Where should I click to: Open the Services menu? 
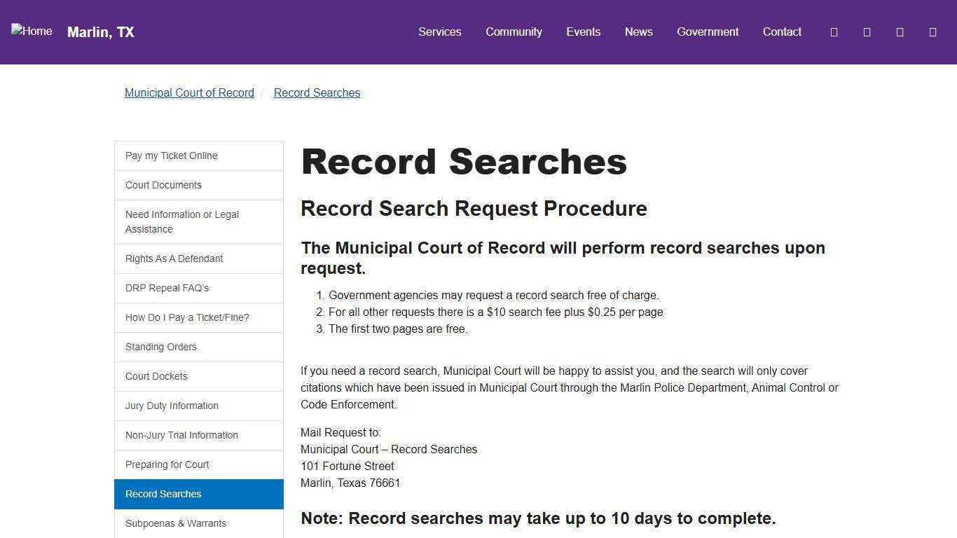(439, 32)
